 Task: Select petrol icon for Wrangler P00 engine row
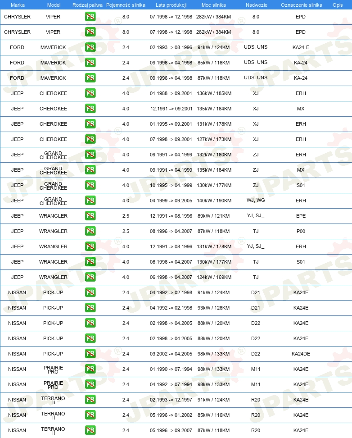click(90, 231)
